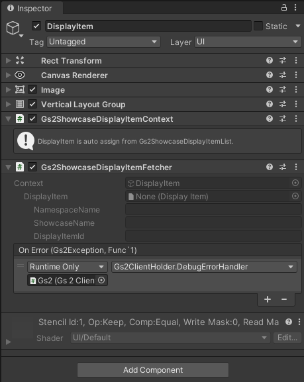
Task: Open the Layer dropdown showing UI
Action: coord(248,42)
